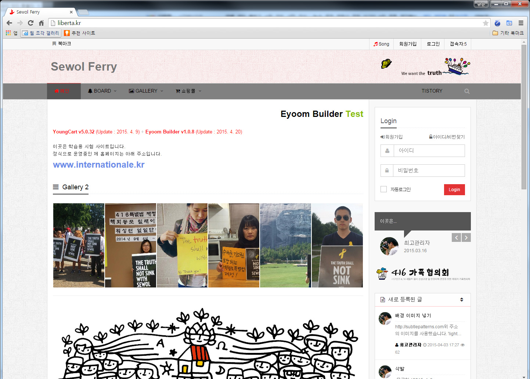The image size is (530, 379).
Task: Open the www.internationale.kr link
Action: 99,165
